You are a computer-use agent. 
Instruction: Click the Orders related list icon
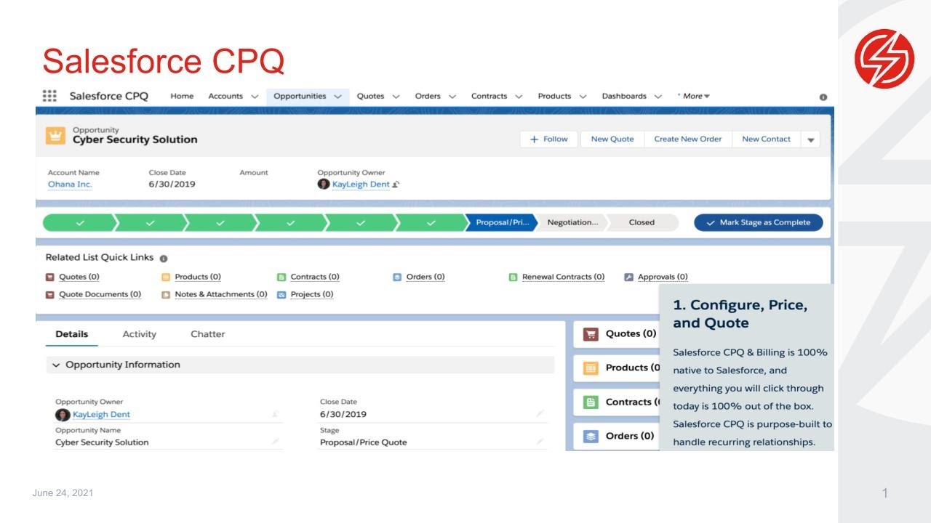[x=591, y=437]
